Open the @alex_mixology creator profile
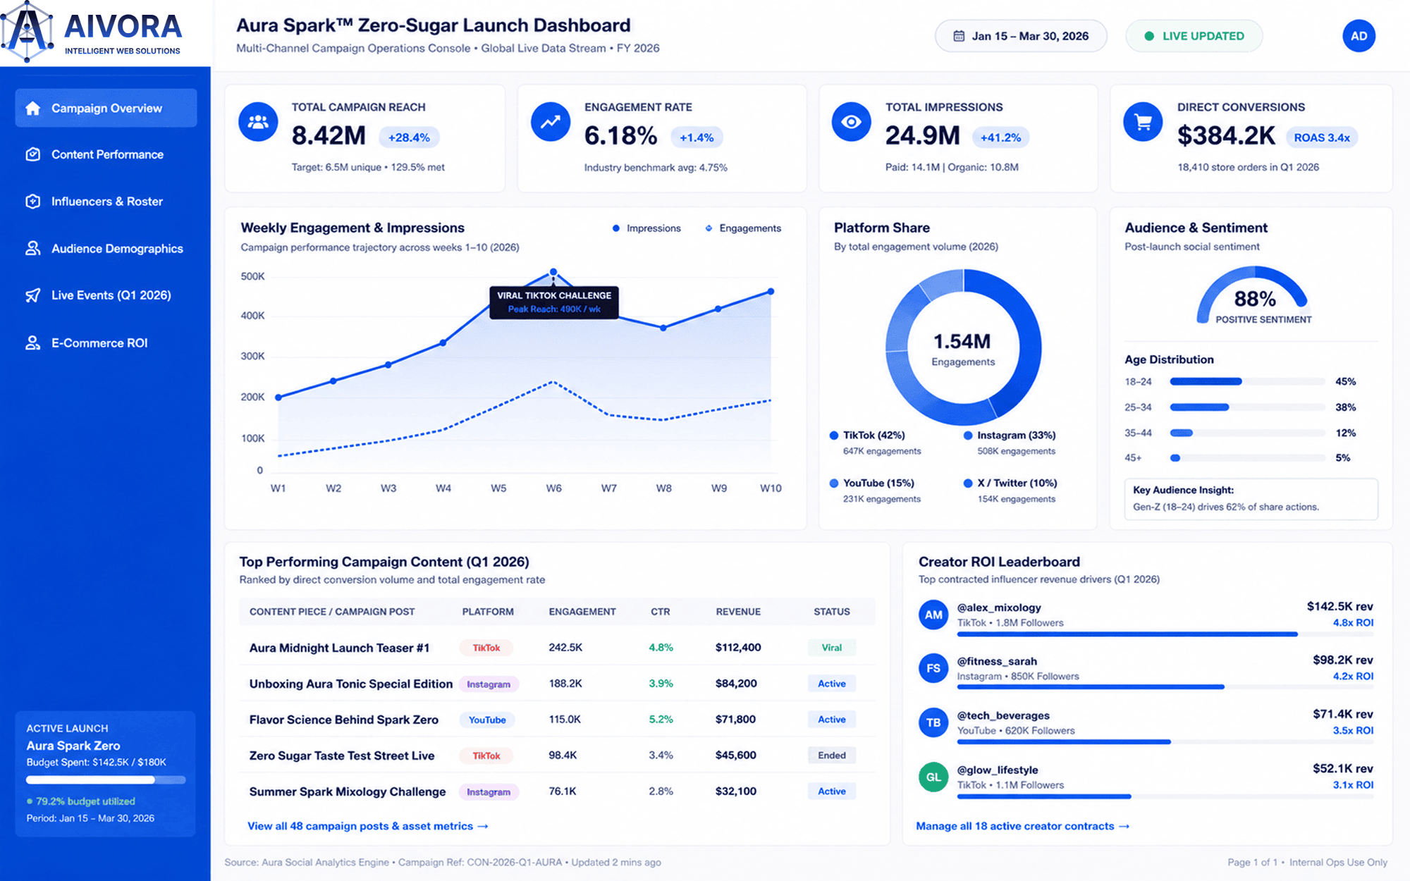This screenshot has width=1410, height=881. [999, 608]
